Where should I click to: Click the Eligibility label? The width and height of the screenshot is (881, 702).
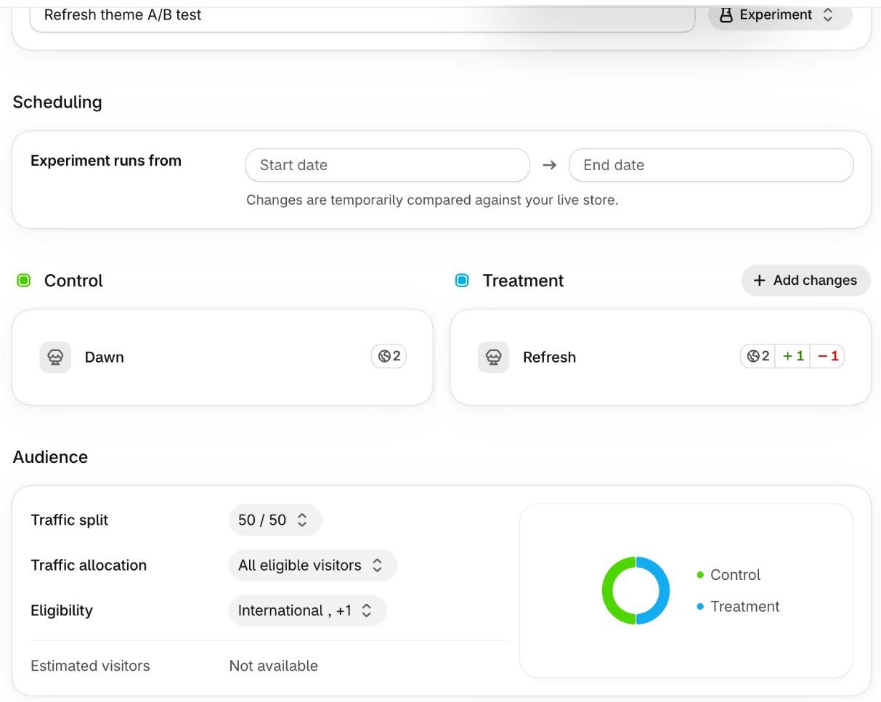[62, 610]
